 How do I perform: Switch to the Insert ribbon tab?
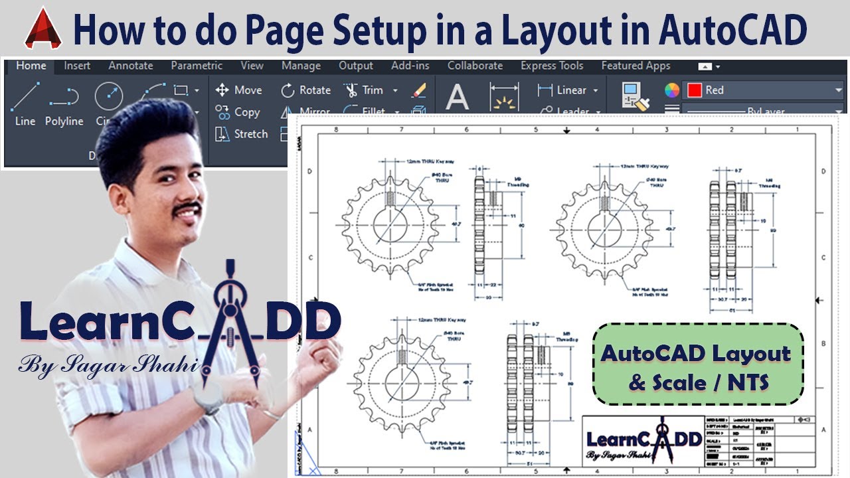pyautogui.click(x=77, y=66)
